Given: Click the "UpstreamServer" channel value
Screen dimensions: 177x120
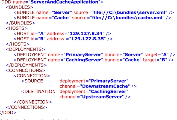Looking at the screenshot, I should [x=102, y=97].
